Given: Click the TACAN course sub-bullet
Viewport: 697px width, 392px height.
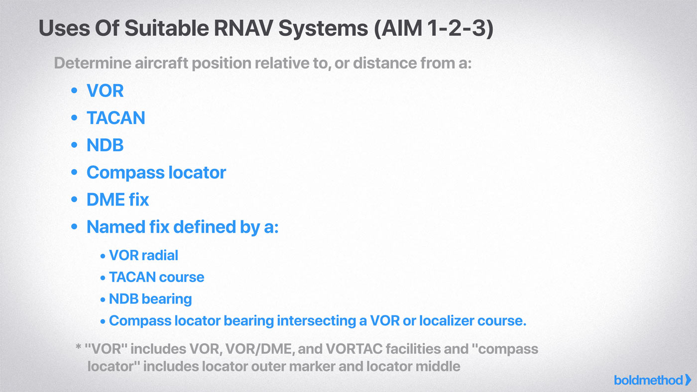Looking at the screenshot, I should pyautogui.click(x=156, y=277).
